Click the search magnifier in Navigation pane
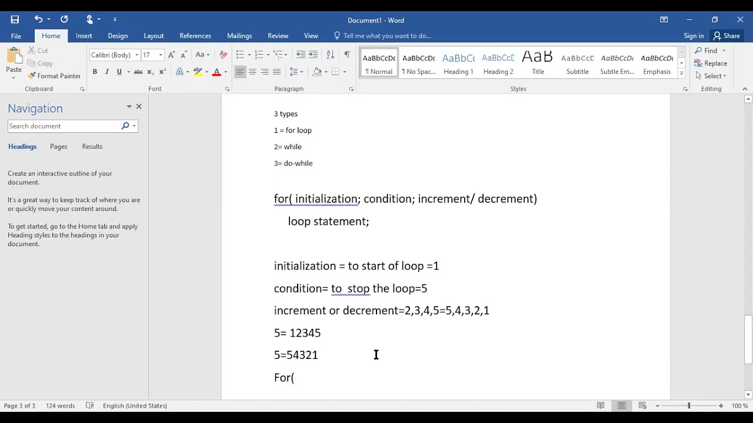This screenshot has height=423, width=753. tap(125, 126)
